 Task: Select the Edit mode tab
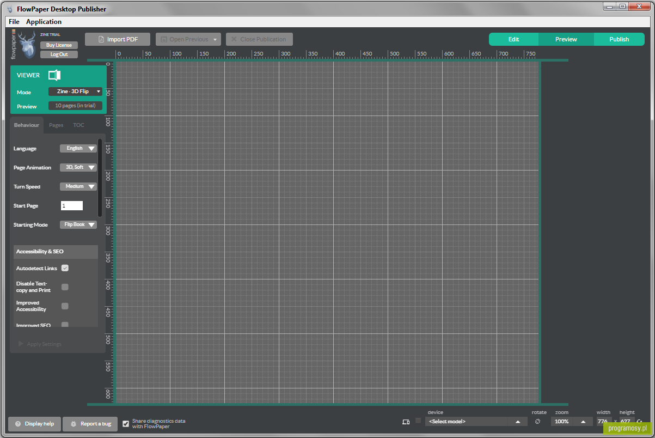pos(513,39)
